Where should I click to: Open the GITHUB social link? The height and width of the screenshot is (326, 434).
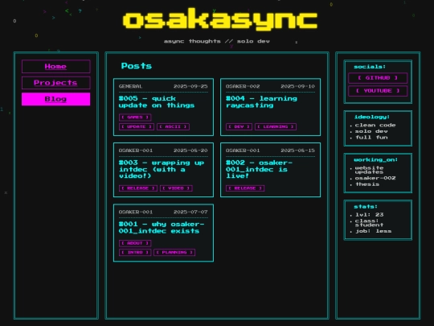click(x=378, y=78)
